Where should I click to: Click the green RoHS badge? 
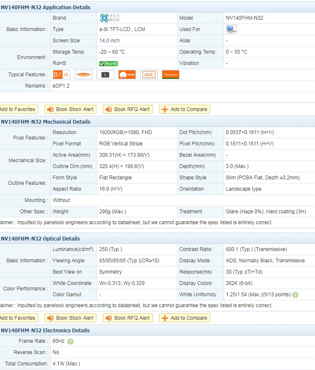point(108,63)
